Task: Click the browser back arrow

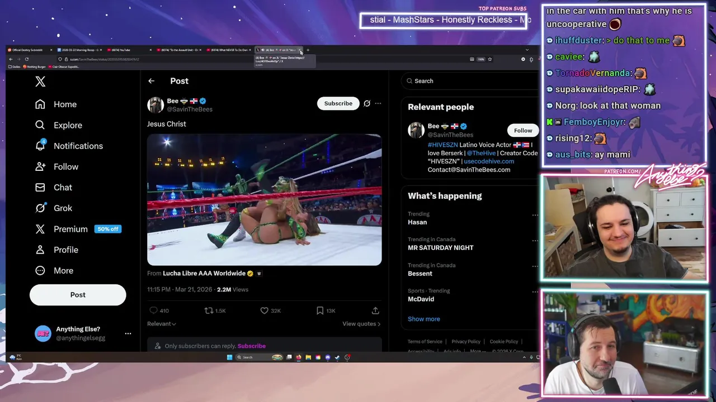Action: coord(11,59)
